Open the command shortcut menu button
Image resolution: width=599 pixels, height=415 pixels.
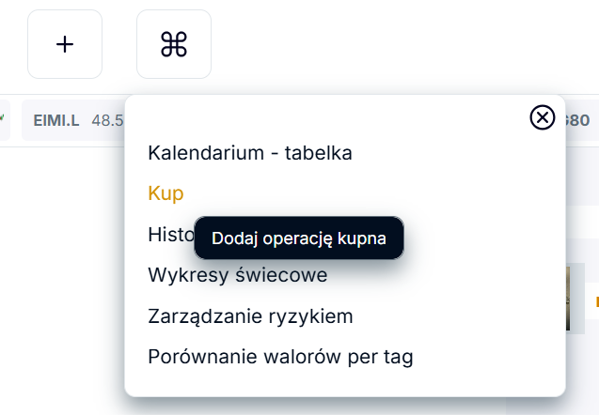(x=174, y=44)
